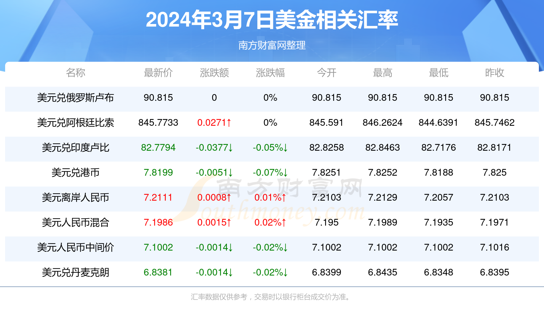544x320 pixels.
Task: Select low value 6.8348
Action: [438, 272]
